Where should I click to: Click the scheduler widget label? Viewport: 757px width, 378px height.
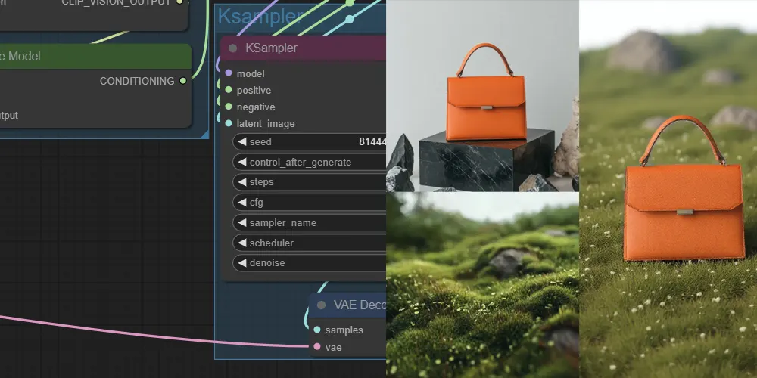271,243
